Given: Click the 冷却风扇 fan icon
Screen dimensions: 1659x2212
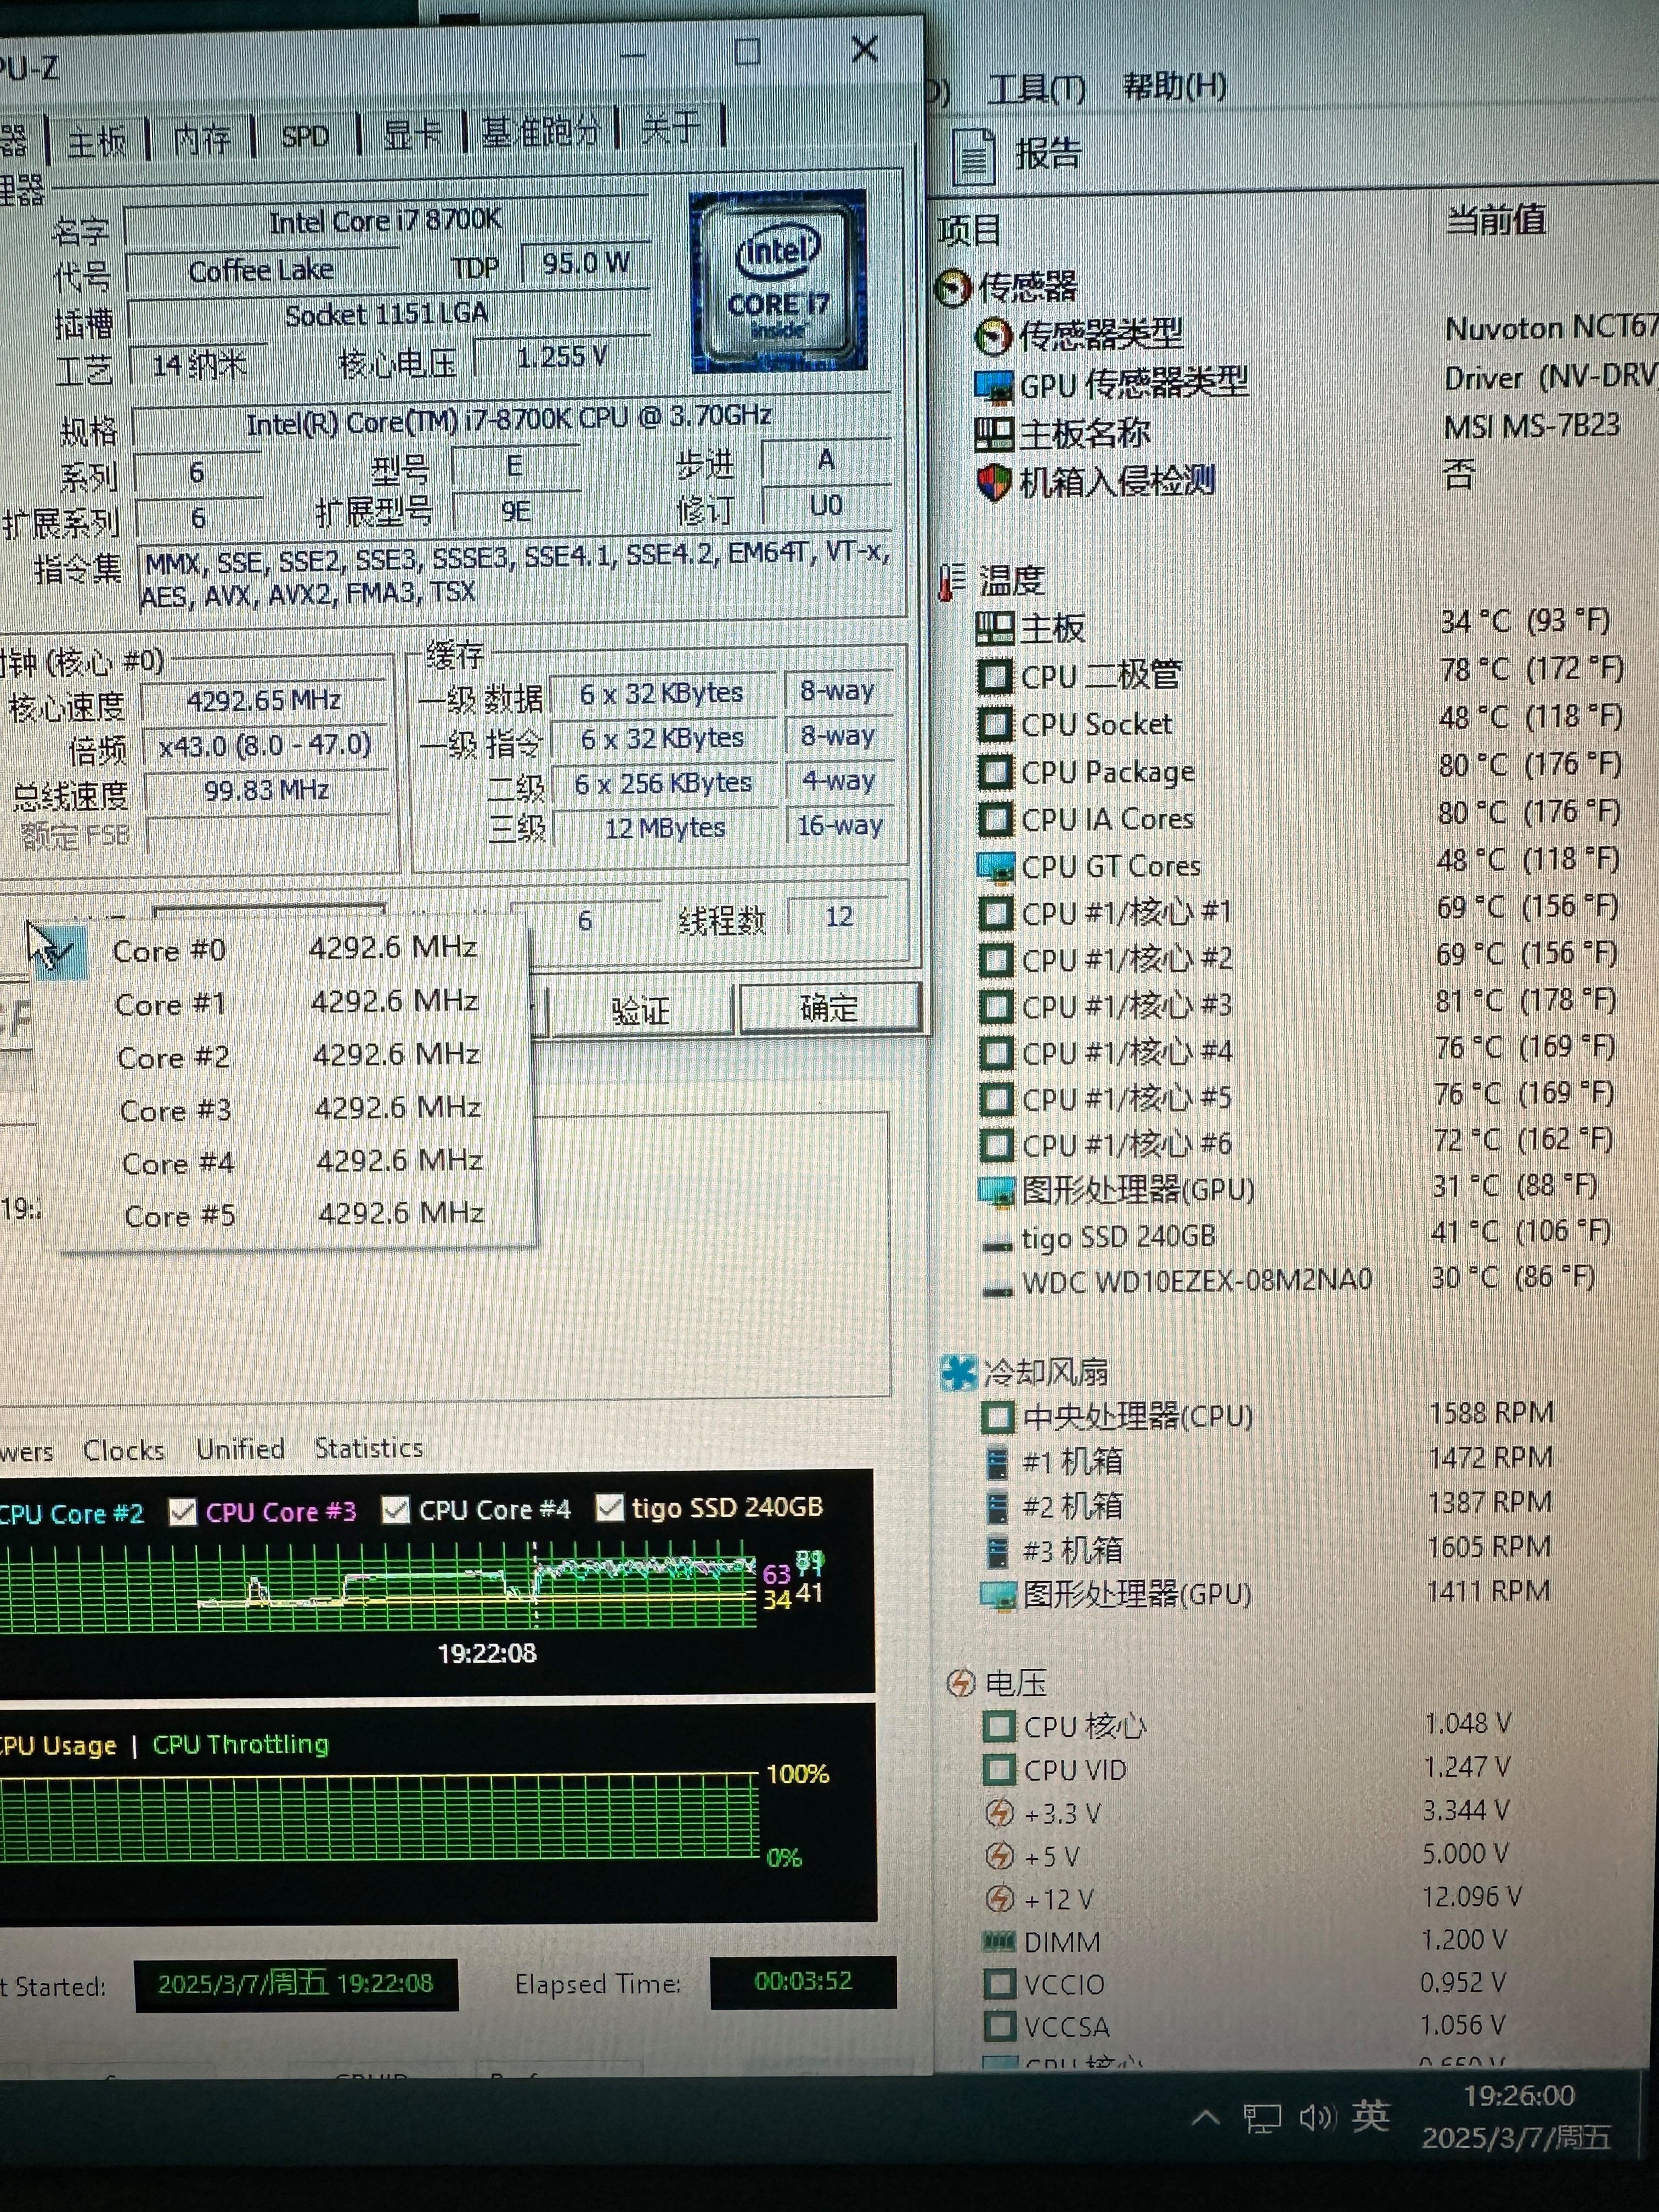Looking at the screenshot, I should click(958, 1373).
